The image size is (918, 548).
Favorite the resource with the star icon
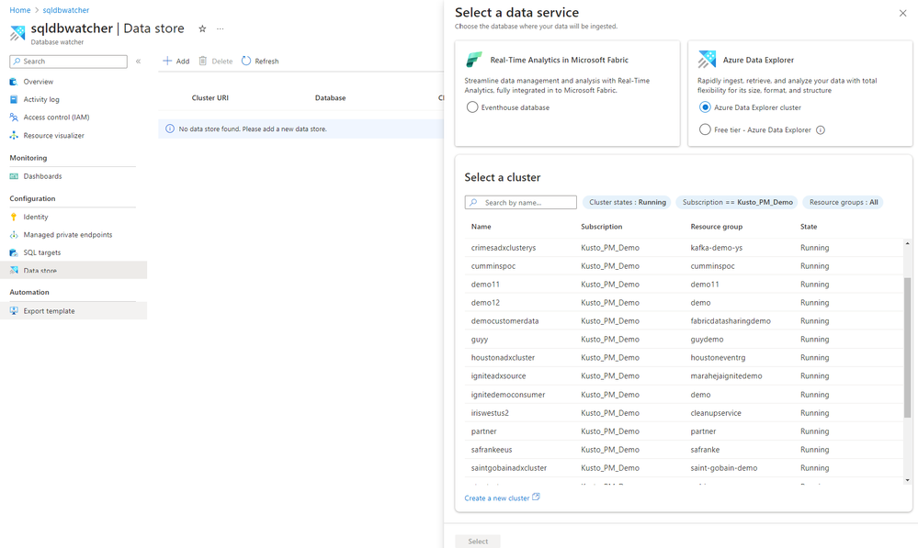[x=202, y=28]
